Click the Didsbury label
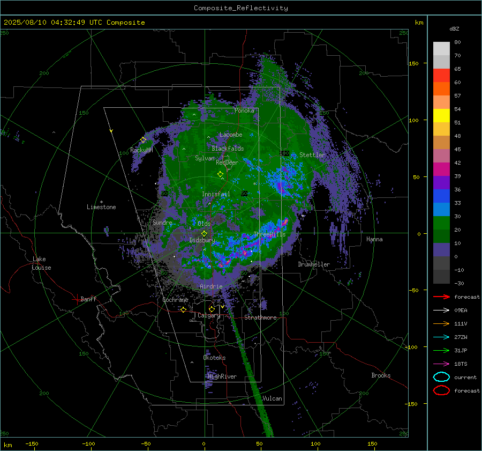482x451 pixels. click(x=202, y=240)
